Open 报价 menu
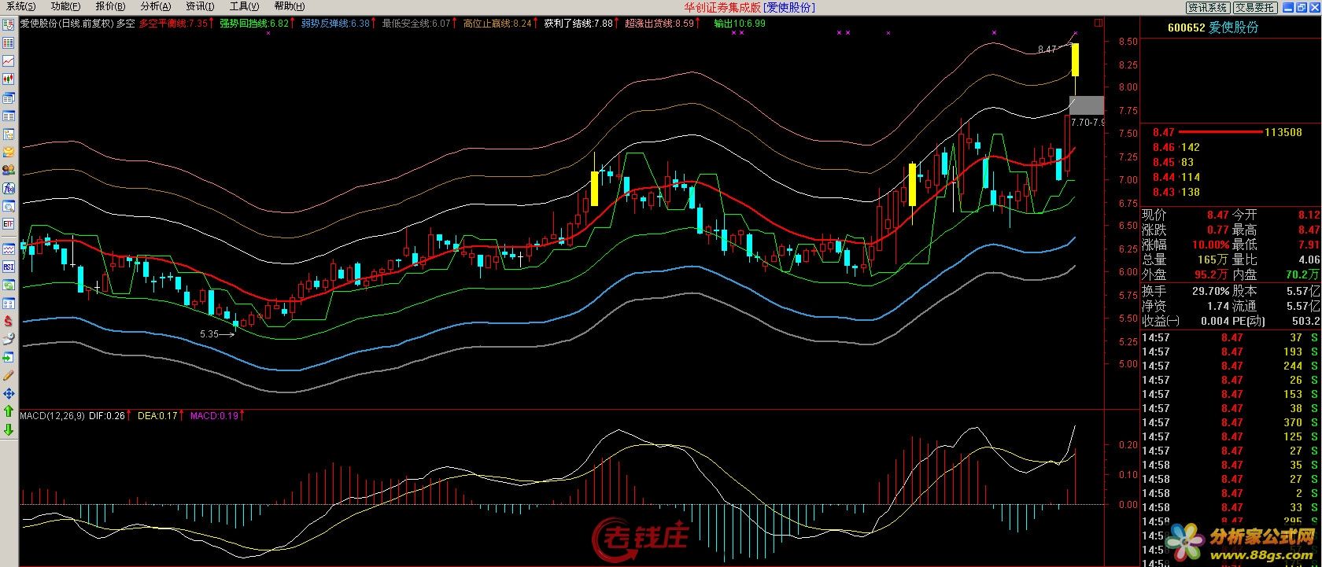The width and height of the screenshot is (1322, 567). point(110,6)
